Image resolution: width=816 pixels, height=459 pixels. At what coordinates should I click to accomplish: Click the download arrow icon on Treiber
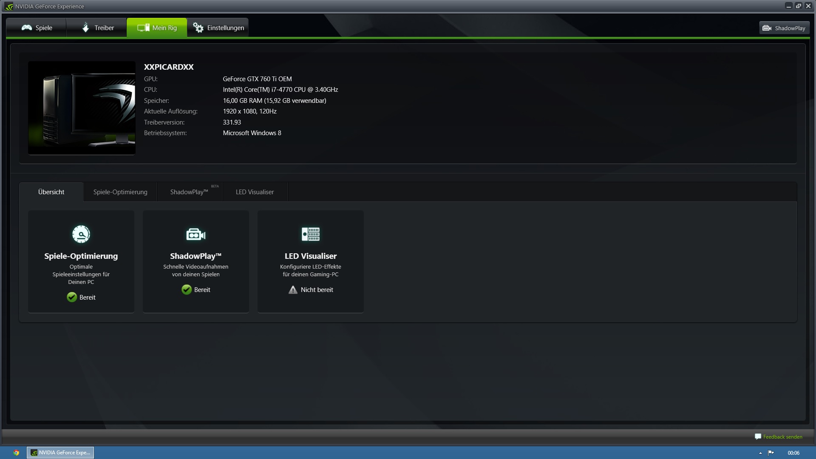click(85, 28)
